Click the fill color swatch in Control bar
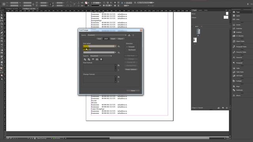This screenshot has height=142, width=253. (x=86, y=3)
